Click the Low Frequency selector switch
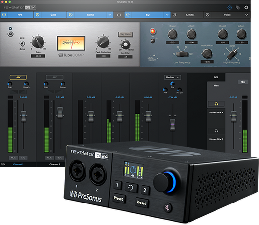The height and width of the screenshot is (225, 259). pyautogui.click(x=182, y=54)
